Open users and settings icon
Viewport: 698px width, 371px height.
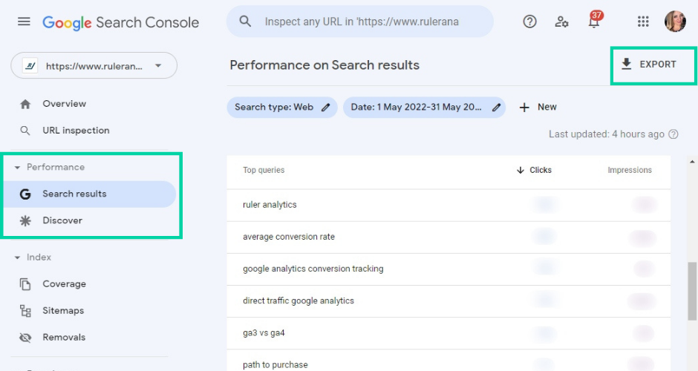tap(562, 22)
